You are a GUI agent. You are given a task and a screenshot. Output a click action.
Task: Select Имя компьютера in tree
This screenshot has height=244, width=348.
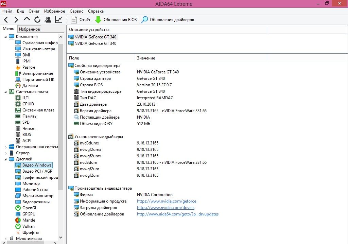tap(35, 49)
